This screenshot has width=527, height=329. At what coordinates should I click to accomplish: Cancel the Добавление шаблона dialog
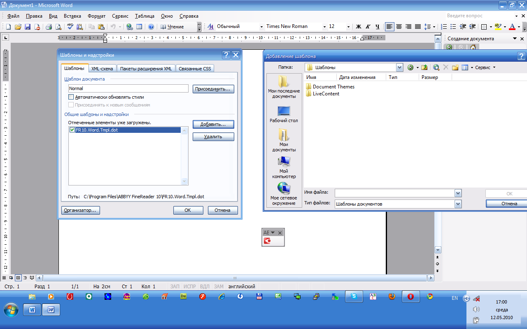506,204
